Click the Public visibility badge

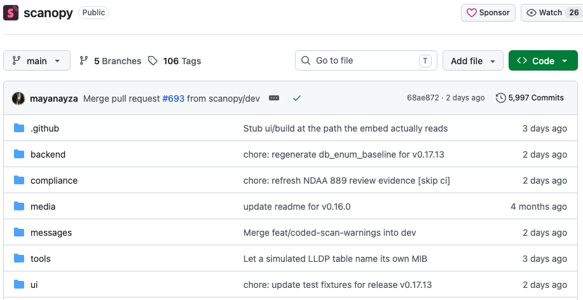pos(93,13)
